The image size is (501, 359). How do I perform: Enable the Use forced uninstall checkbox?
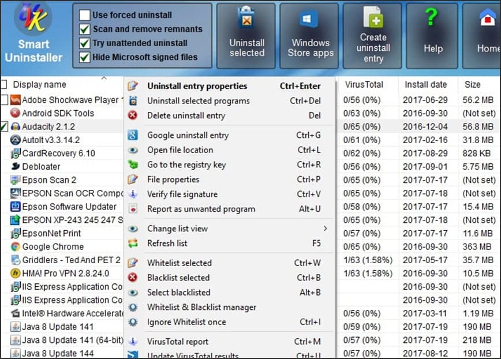[x=85, y=15]
